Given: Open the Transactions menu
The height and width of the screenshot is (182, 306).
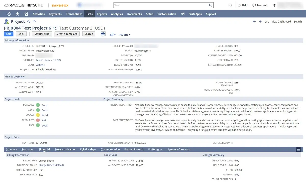Looking at the screenshot, I should pyautogui.click(x=74, y=14).
